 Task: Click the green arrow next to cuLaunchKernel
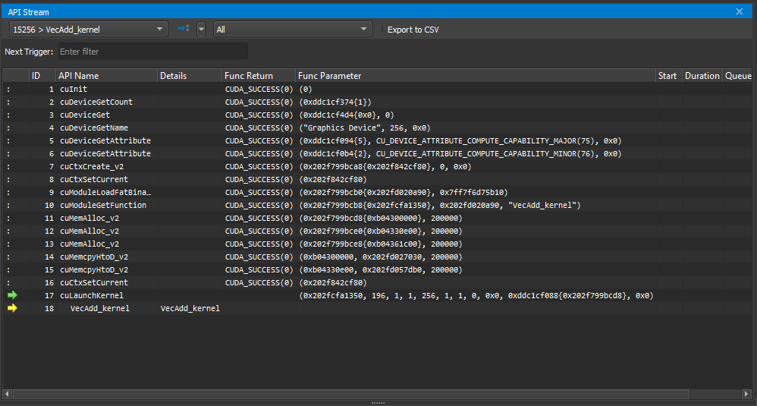point(13,295)
